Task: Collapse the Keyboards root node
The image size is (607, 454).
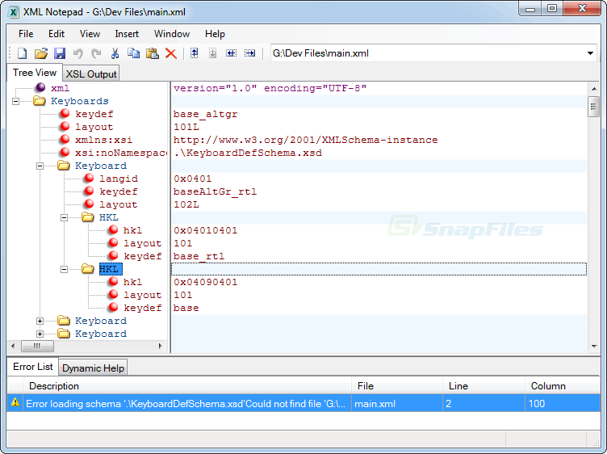Action: (x=16, y=102)
